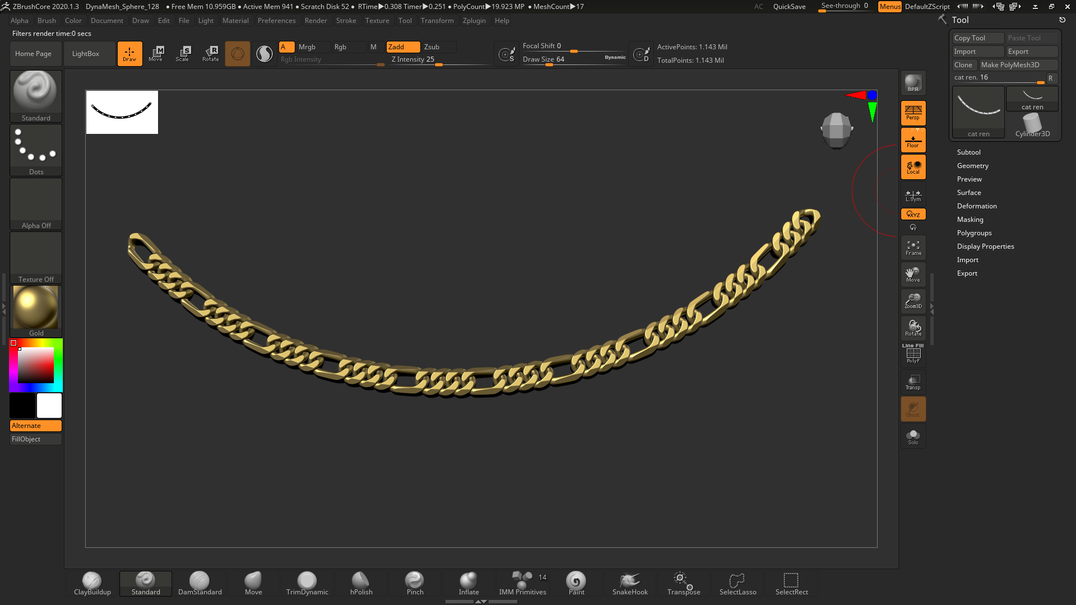The height and width of the screenshot is (605, 1076).
Task: Disable the Floor grid
Action: click(913, 140)
